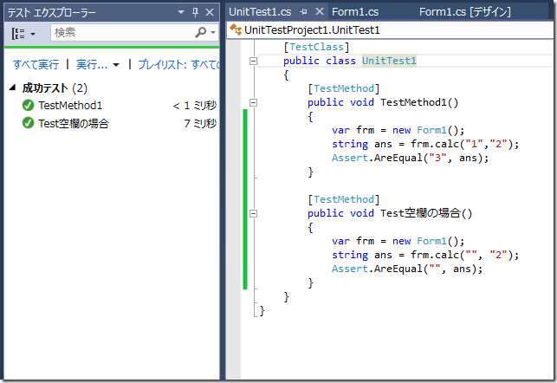Click the green pass icon beside TestMethod1
Image resolution: width=557 pixels, height=383 pixels.
(29, 106)
